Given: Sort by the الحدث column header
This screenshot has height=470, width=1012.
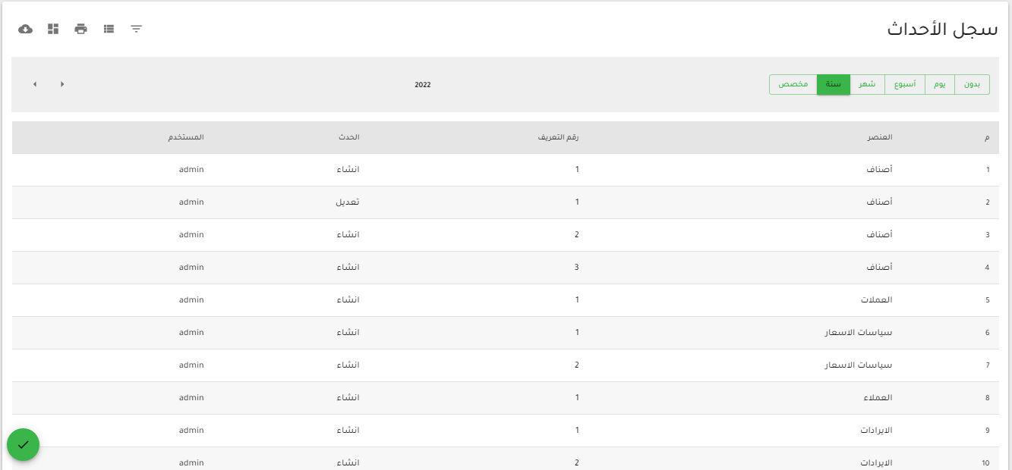Looking at the screenshot, I should point(348,137).
